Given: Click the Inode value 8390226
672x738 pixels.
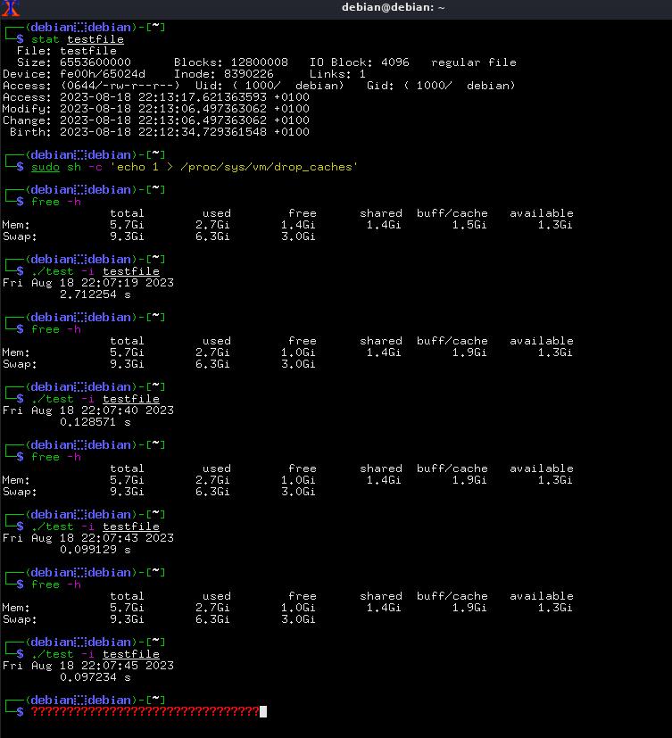Looking at the screenshot, I should click(x=248, y=74).
